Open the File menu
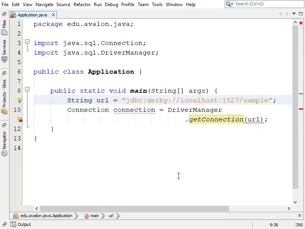This screenshot has height=229, width=305. (x=5, y=4)
